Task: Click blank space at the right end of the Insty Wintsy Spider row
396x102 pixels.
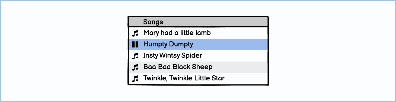Action: coord(235,56)
